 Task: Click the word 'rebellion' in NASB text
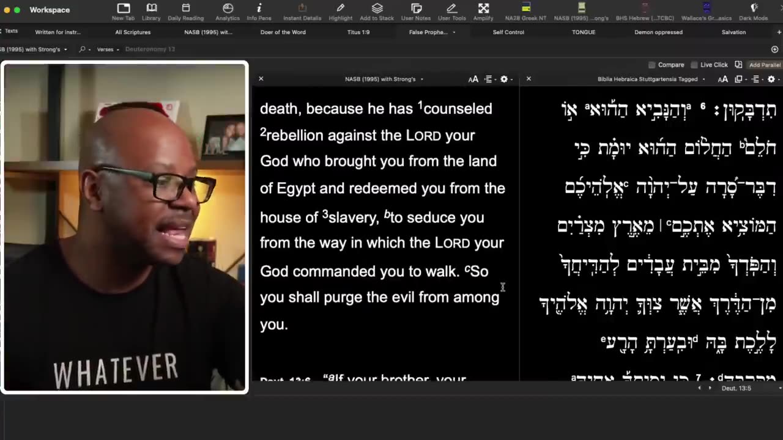[x=295, y=135]
